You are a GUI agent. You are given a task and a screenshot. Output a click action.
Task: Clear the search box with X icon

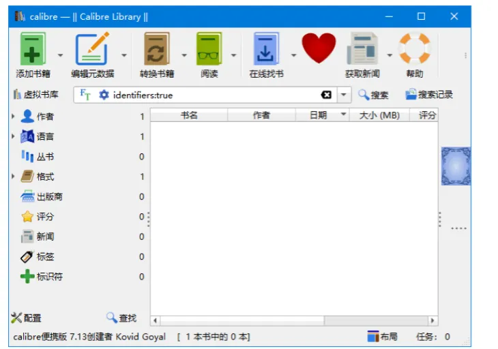pyautogui.click(x=326, y=95)
